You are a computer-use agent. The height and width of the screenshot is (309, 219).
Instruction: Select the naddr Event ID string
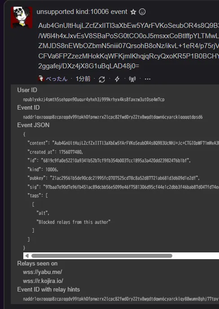pos(113,117)
